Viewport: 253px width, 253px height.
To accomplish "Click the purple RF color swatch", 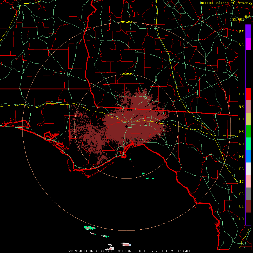I will point(248,31).
